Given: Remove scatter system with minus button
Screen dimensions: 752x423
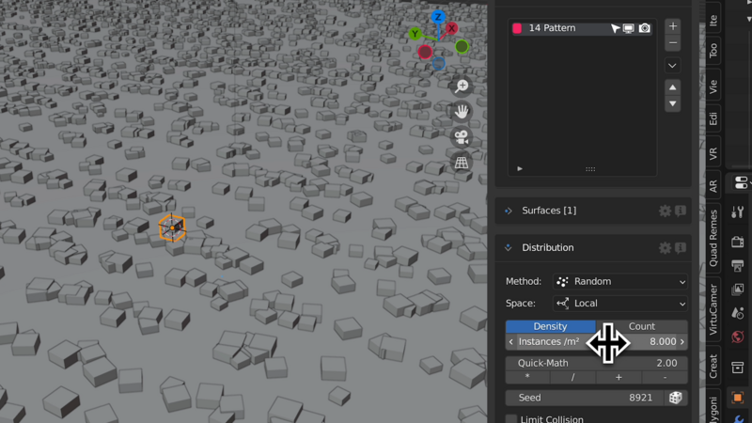Looking at the screenshot, I should tap(672, 43).
